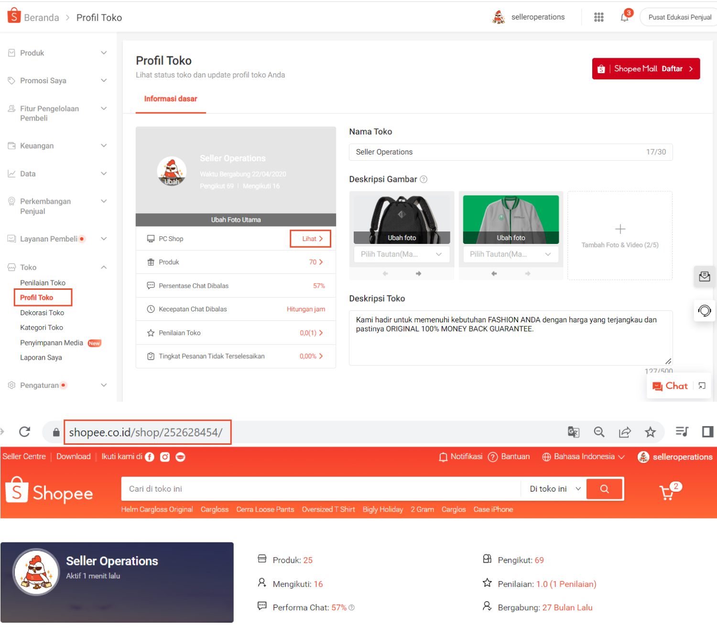Open first Pilih Tautan dropdown
This screenshot has width=717, height=638.
click(402, 254)
